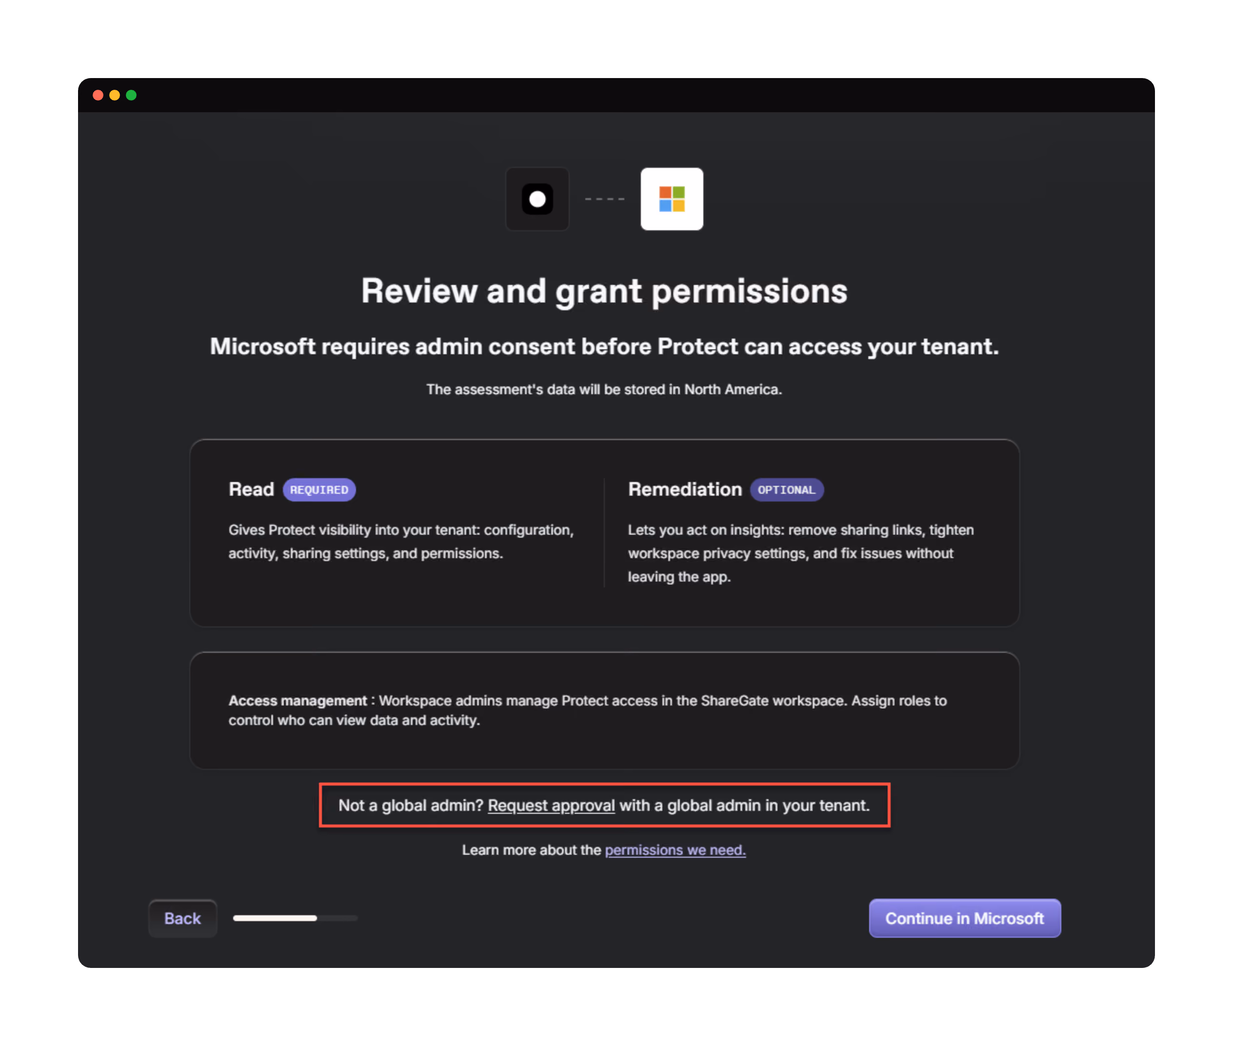Click the Read description about tenant visibility
The image size is (1233, 1046).
(401, 542)
